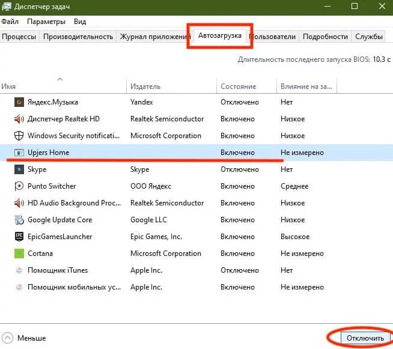Switch to the Процессы tab
Viewport: 393px width, 349px height.
pyautogui.click(x=19, y=37)
